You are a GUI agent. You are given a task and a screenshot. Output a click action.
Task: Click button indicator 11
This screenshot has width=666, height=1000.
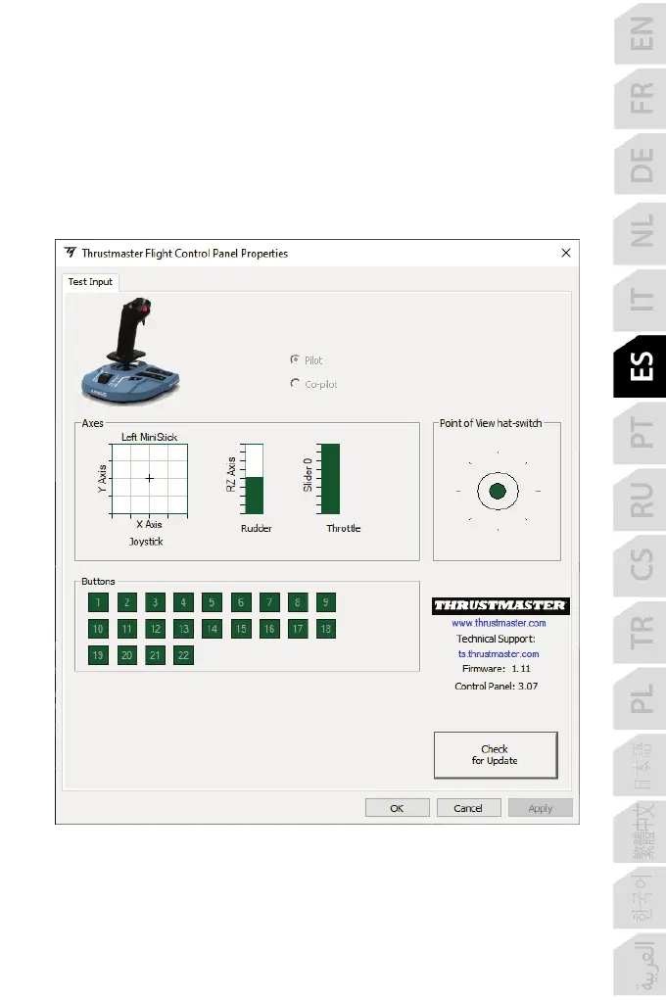tap(127, 629)
